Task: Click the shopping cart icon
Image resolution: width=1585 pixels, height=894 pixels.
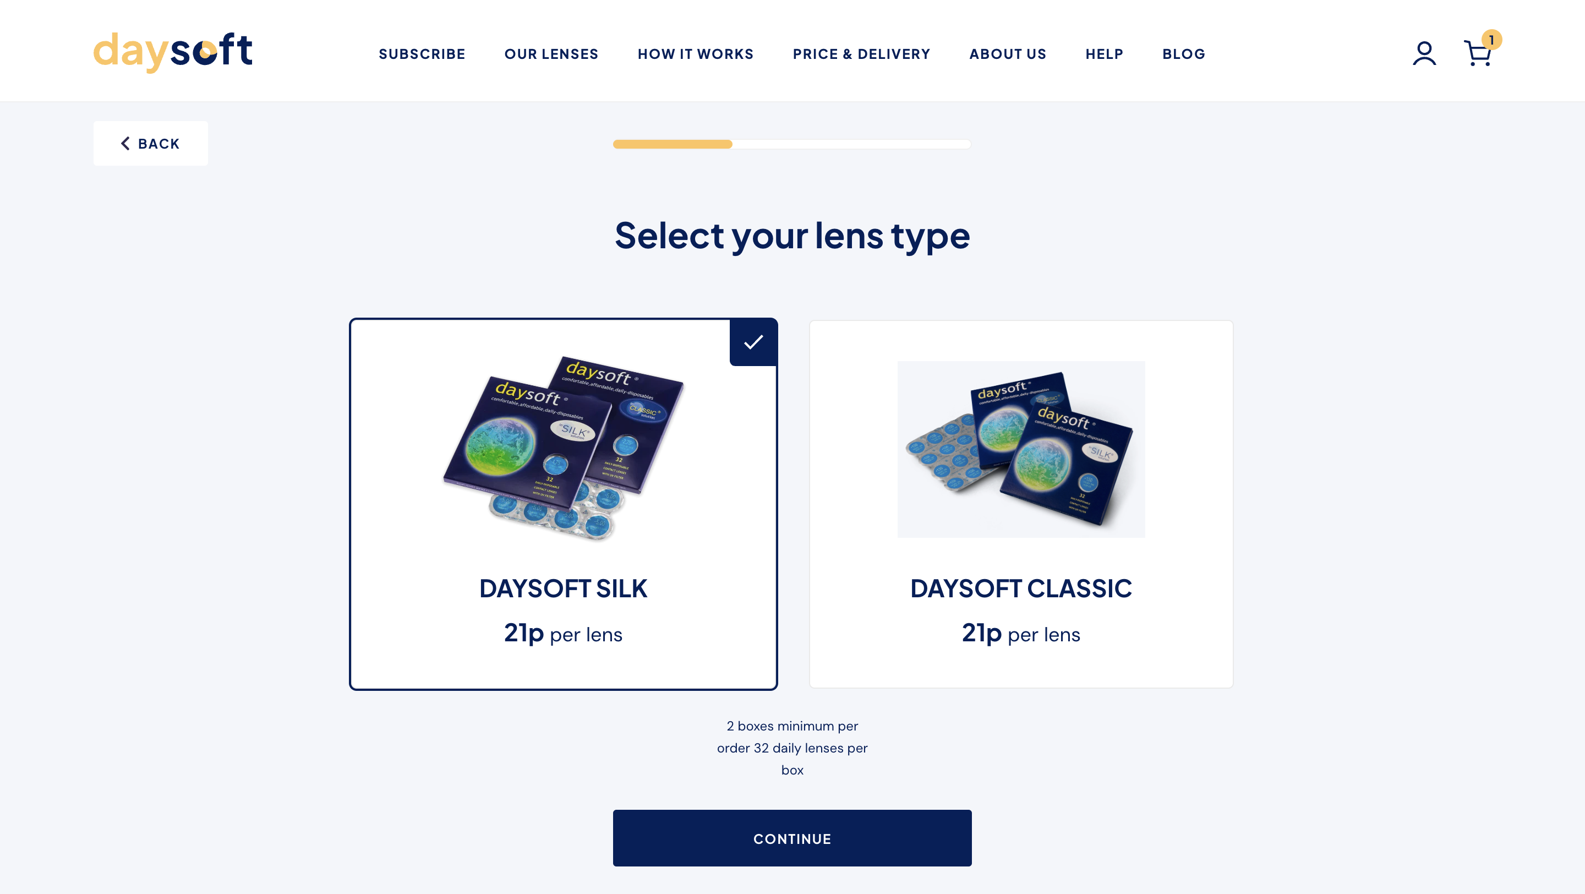Action: (1478, 53)
